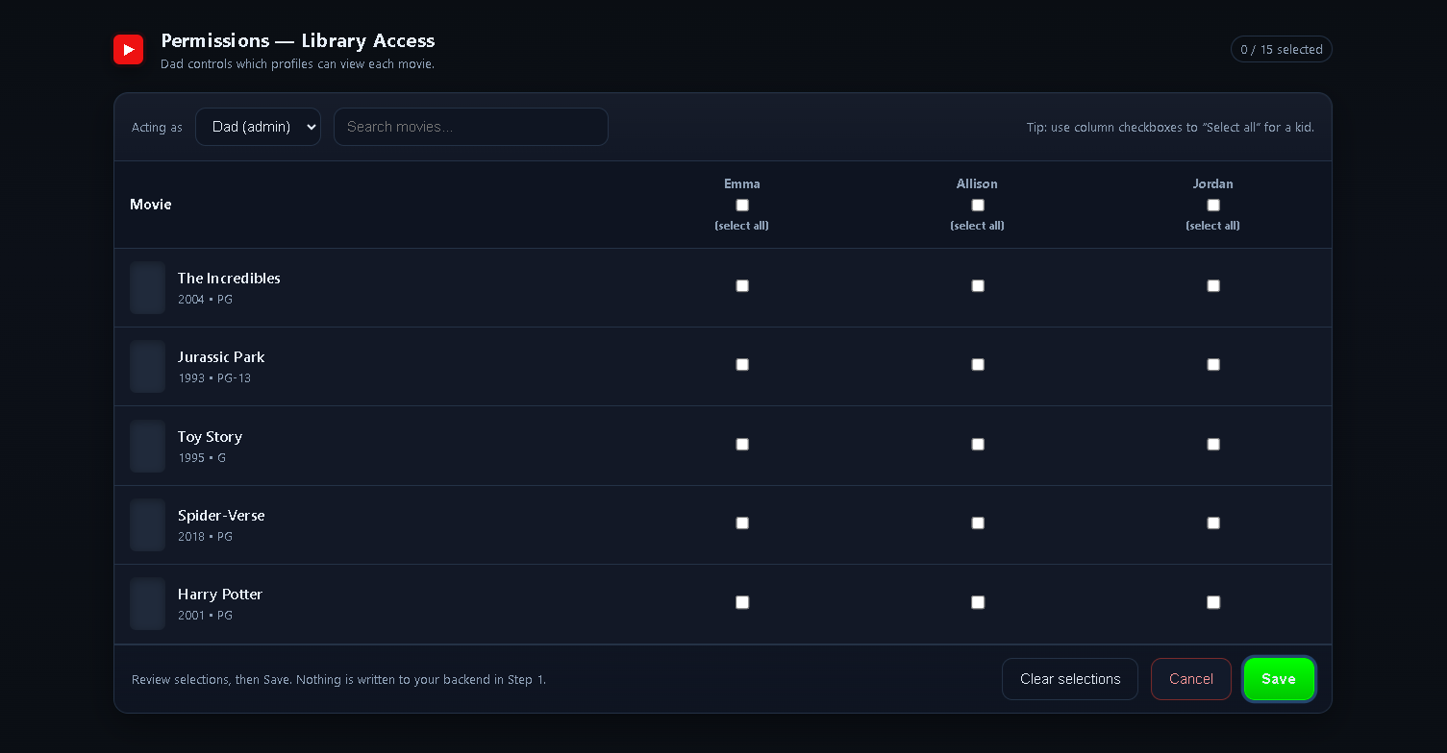Image resolution: width=1447 pixels, height=753 pixels.
Task: Allow The Incredibles for Emma
Action: coord(742,285)
